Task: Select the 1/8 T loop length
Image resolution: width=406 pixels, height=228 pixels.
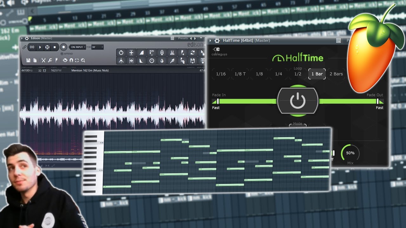Action: point(240,74)
